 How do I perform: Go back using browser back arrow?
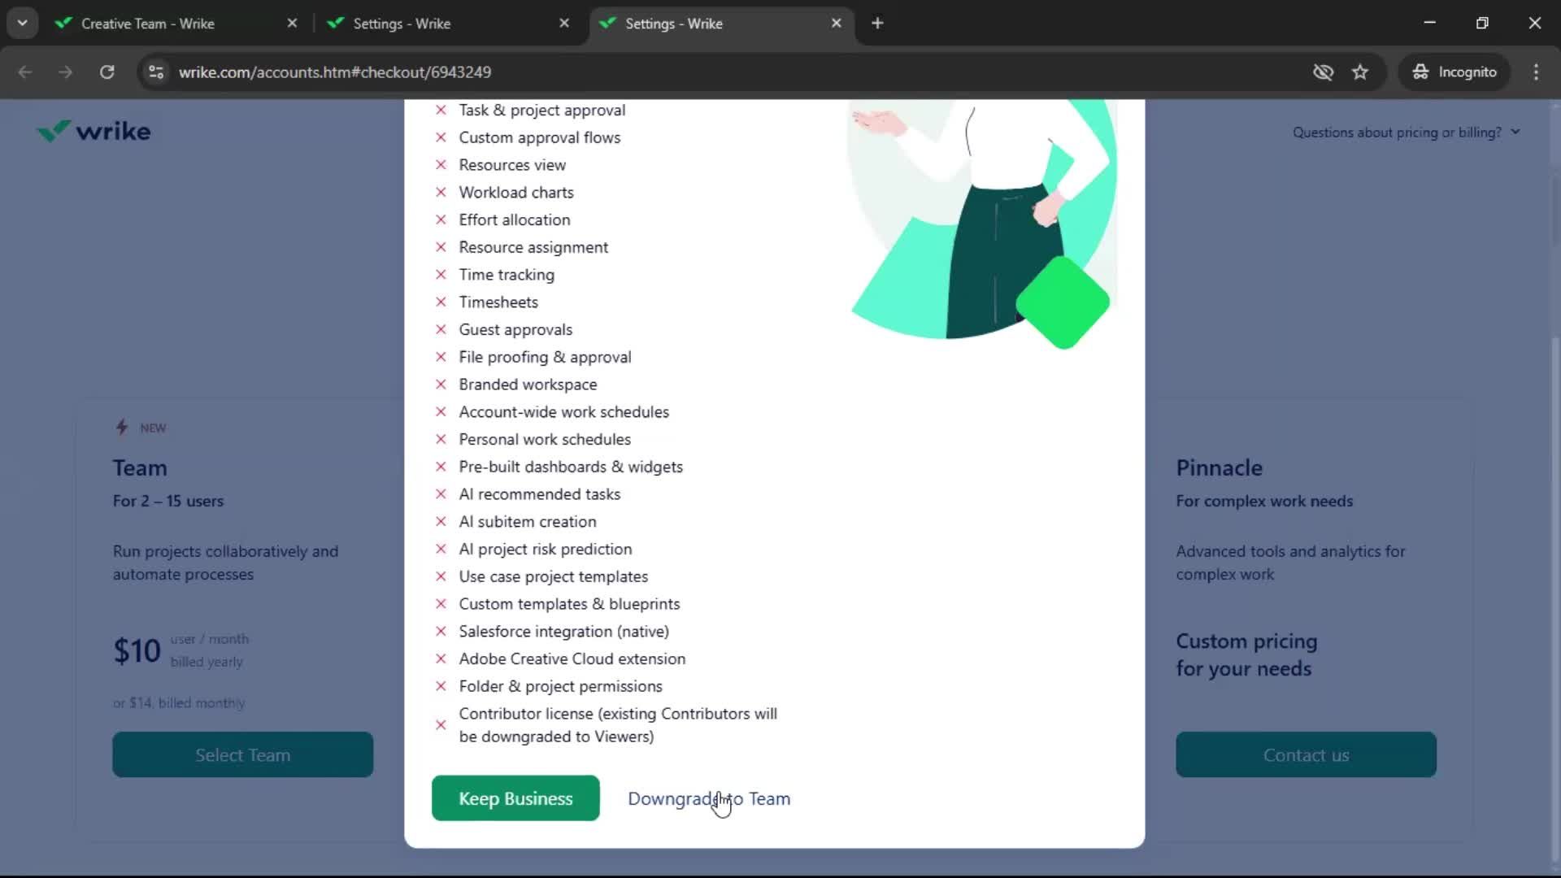tap(25, 72)
